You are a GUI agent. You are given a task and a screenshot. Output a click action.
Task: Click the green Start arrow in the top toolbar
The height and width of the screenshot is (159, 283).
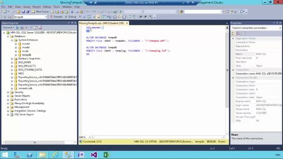coord(121,12)
